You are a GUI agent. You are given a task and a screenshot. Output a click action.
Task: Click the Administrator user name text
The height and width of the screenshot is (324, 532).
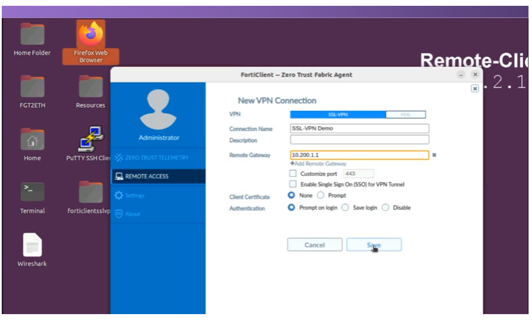(159, 138)
